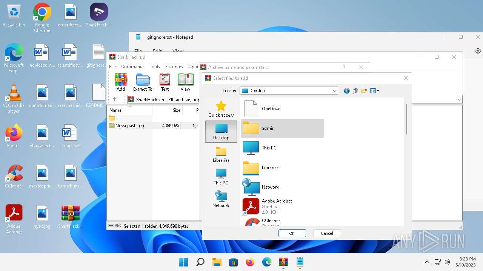Open the Tools menu in WinRAR
Image resolution: width=483 pixels, height=271 pixels.
pos(155,67)
